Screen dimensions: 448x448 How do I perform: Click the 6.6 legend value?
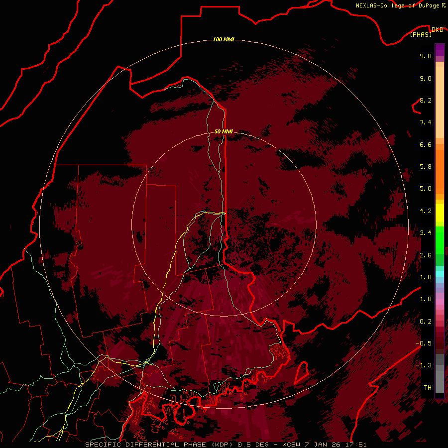click(x=426, y=144)
